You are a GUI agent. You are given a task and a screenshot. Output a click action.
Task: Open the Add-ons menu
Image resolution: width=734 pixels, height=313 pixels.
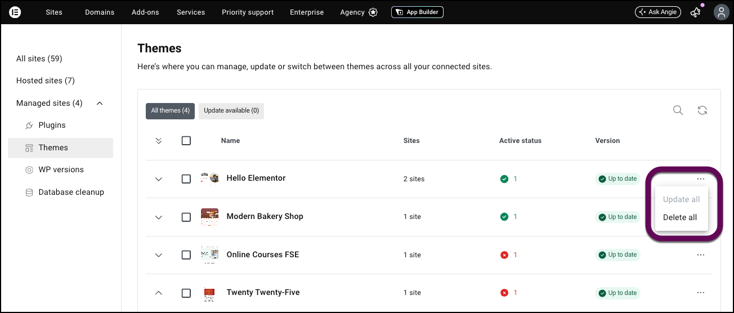pos(145,12)
